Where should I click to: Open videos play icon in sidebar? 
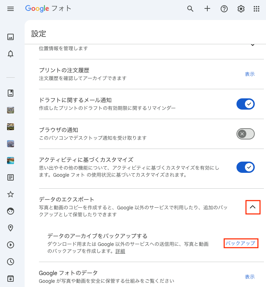tap(11, 245)
